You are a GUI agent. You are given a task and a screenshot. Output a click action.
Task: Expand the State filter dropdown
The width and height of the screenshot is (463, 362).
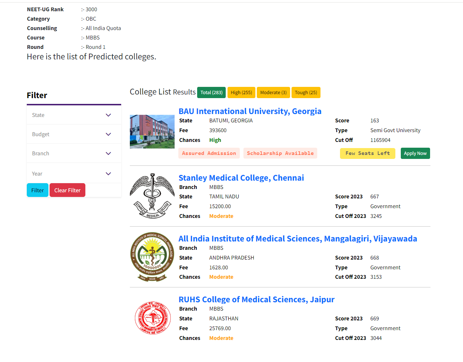pyautogui.click(x=74, y=115)
